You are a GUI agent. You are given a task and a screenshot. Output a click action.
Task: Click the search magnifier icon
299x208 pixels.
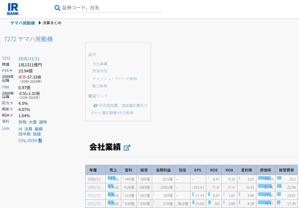click(x=58, y=8)
